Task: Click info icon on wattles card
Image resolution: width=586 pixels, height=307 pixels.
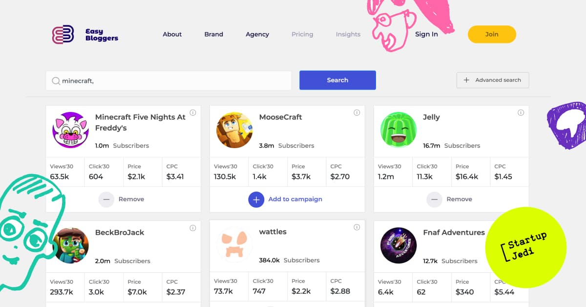Action: (357, 227)
